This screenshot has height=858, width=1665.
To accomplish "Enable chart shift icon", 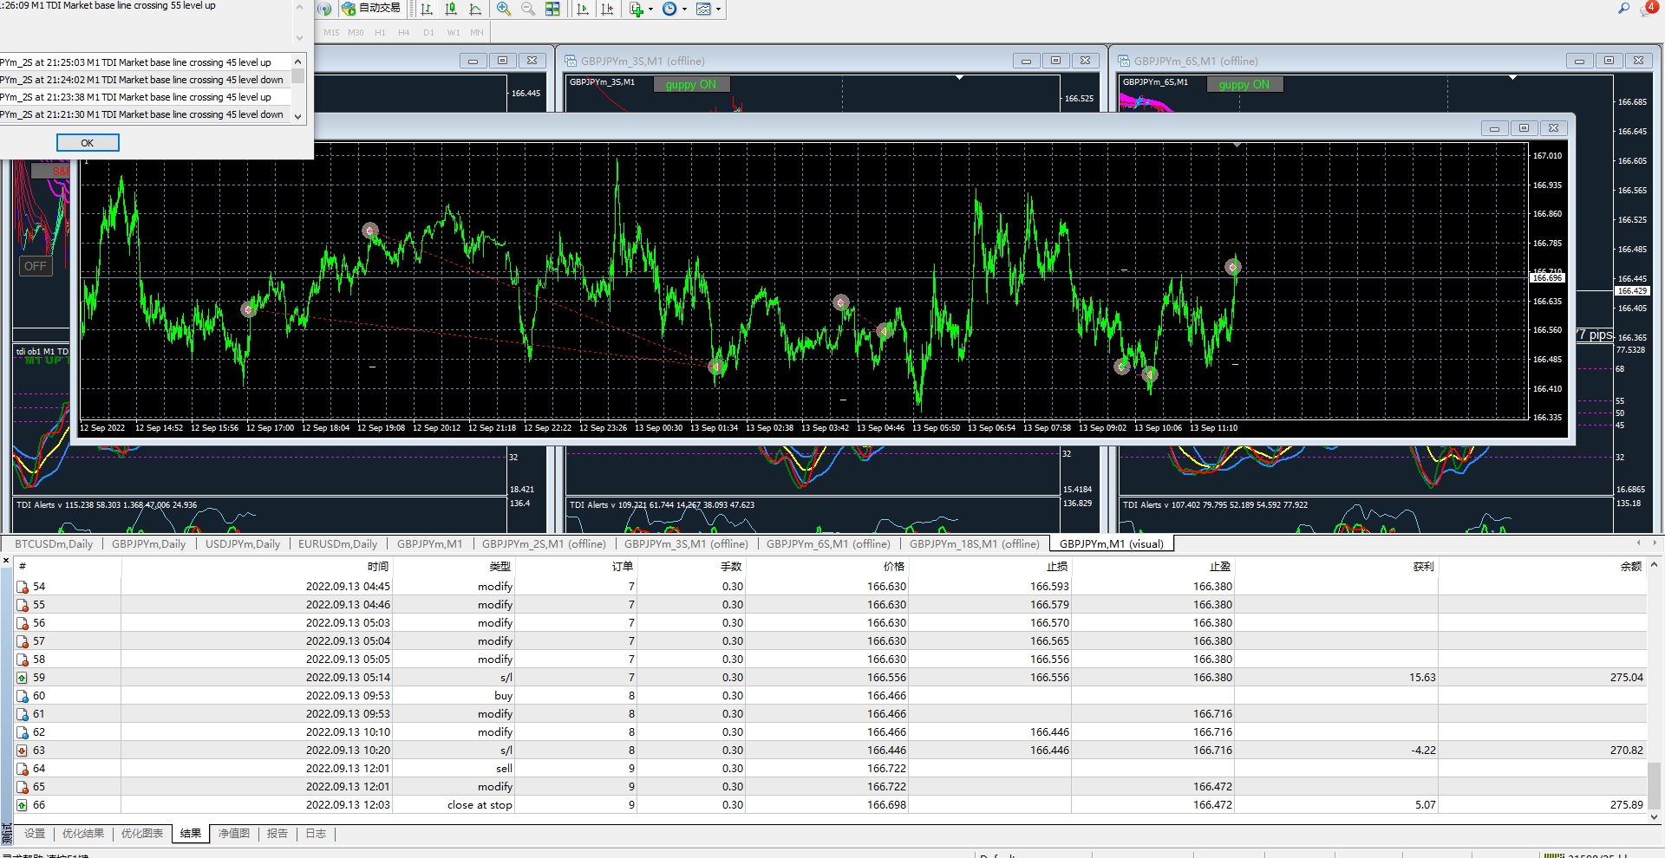I will [x=607, y=9].
